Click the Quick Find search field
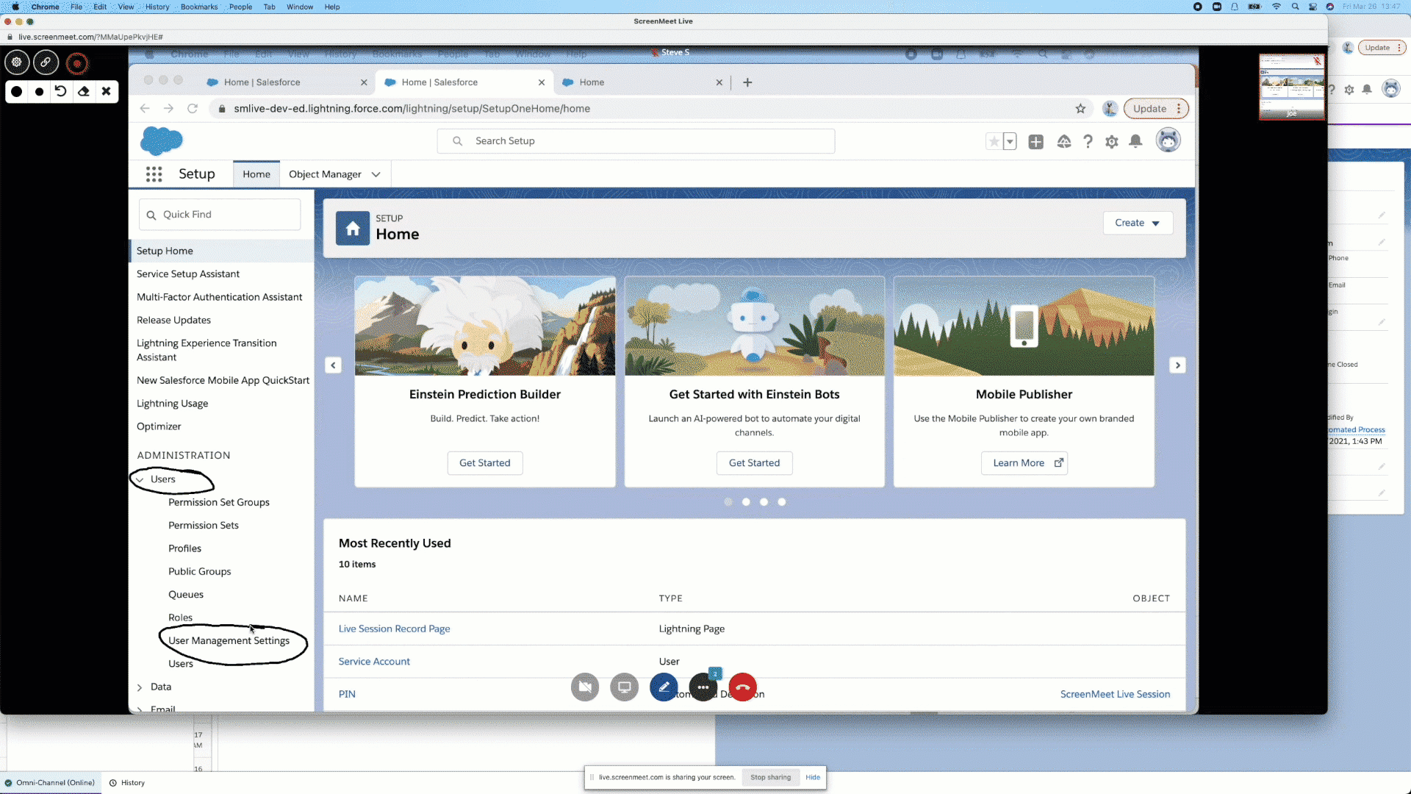 [220, 215]
